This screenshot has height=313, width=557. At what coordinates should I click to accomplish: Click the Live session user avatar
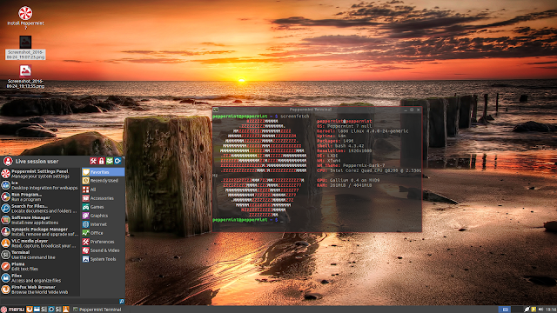8,161
